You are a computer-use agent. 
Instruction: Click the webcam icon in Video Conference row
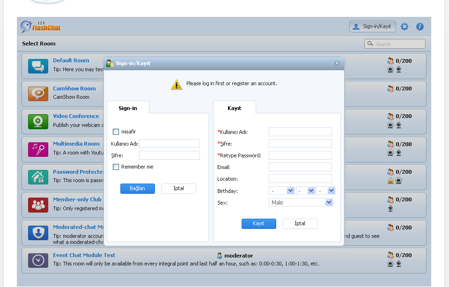coord(390,125)
